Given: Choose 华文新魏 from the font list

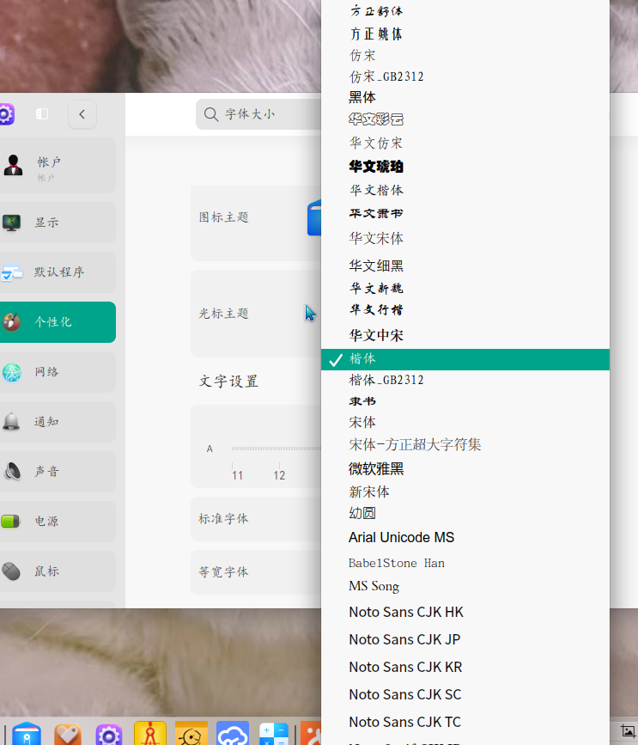Looking at the screenshot, I should pyautogui.click(x=465, y=289).
